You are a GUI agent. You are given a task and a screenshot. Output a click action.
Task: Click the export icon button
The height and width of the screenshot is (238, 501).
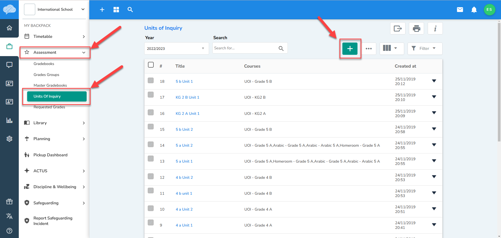click(398, 28)
